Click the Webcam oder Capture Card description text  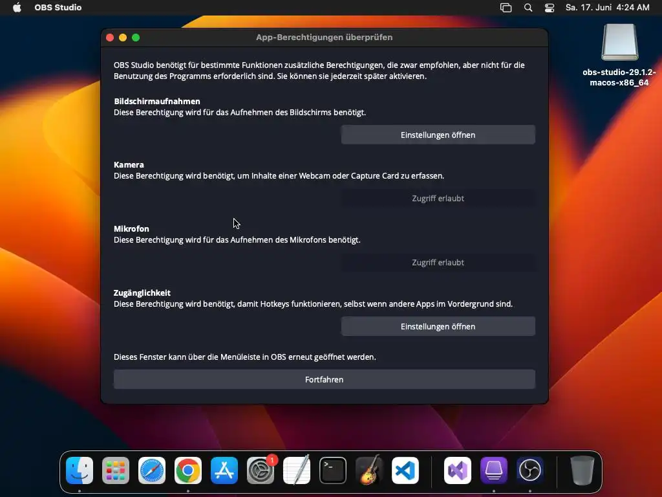click(279, 176)
